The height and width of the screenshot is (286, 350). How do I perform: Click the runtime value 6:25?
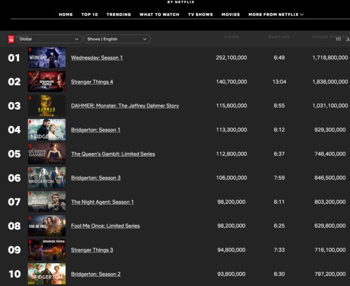[x=279, y=226]
